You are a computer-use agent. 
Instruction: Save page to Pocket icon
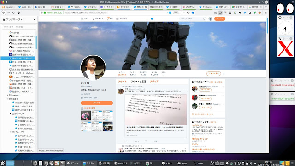click(189, 12)
